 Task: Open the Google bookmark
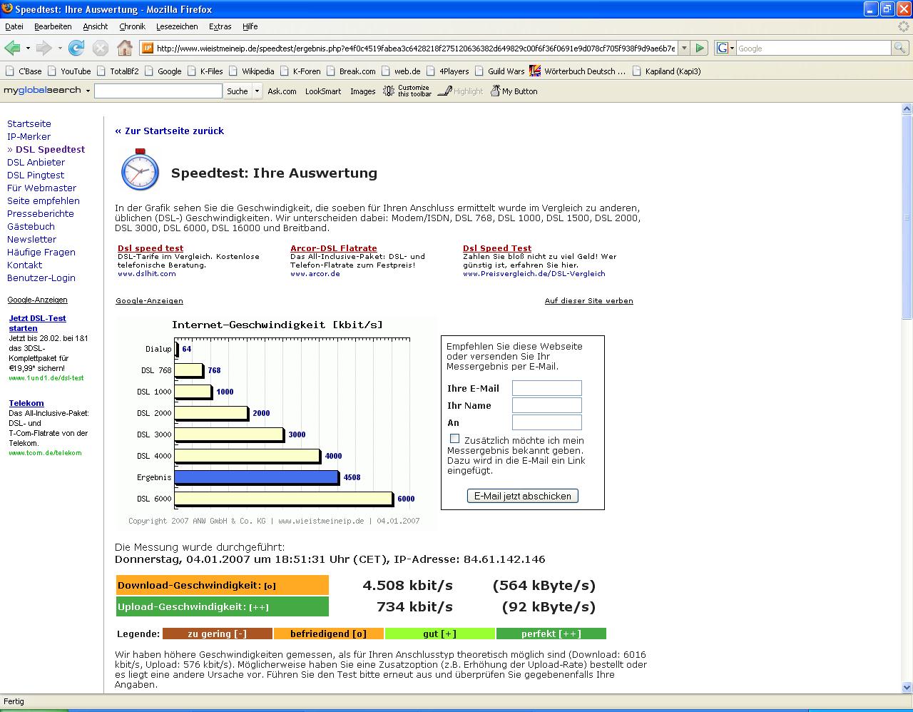tap(163, 71)
